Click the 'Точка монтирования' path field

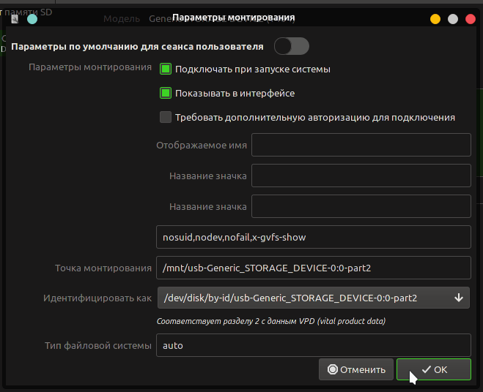(x=313, y=268)
